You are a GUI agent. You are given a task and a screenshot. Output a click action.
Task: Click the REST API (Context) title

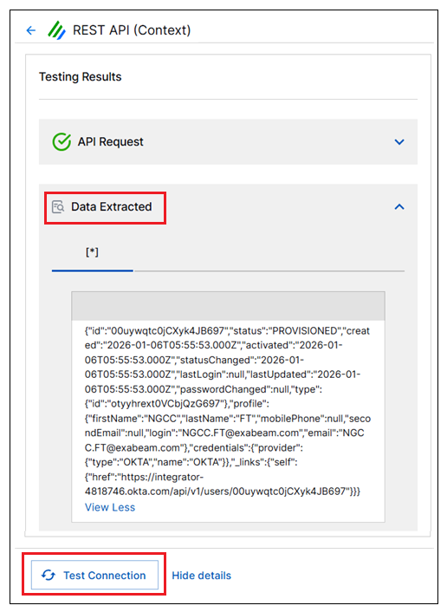[x=132, y=30]
